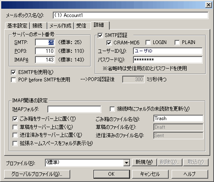Open グローバルプロファイル settings button
Image resolution: width=214 pixels, height=182 pixels.
tap(37, 174)
